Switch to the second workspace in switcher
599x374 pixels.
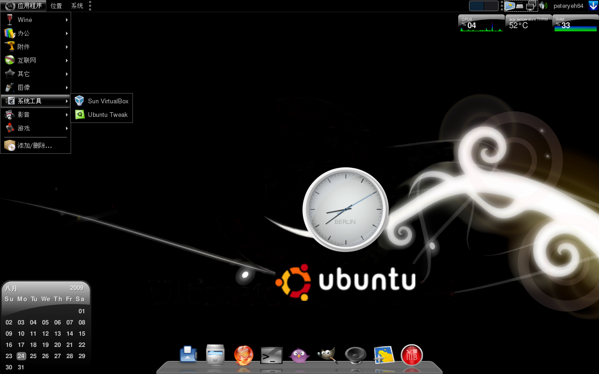tap(491, 6)
